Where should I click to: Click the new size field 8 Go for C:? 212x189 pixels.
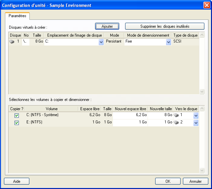[160, 115]
